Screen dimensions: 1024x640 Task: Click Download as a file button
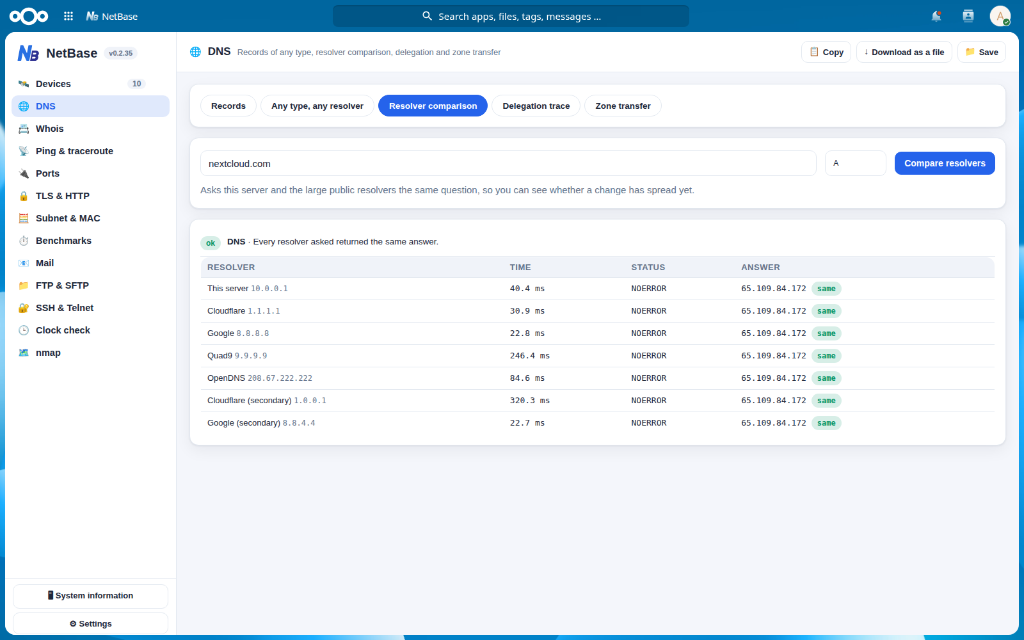point(904,52)
